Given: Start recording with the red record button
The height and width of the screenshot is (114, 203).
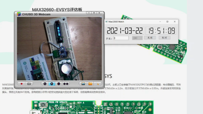Looking at the screenshot, I should pos(22,84).
